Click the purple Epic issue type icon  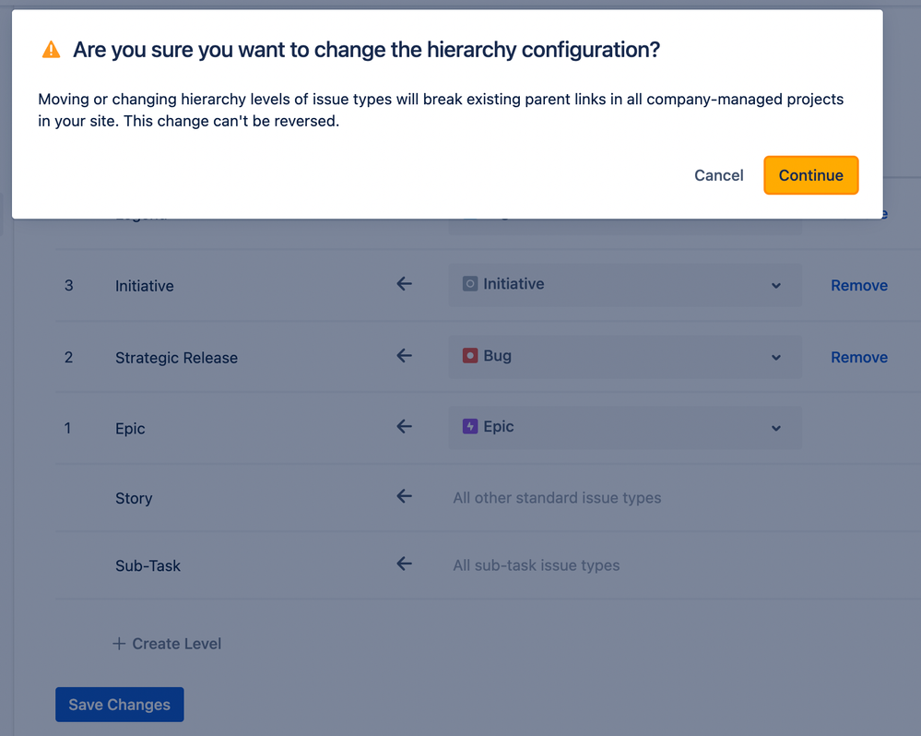coord(470,427)
